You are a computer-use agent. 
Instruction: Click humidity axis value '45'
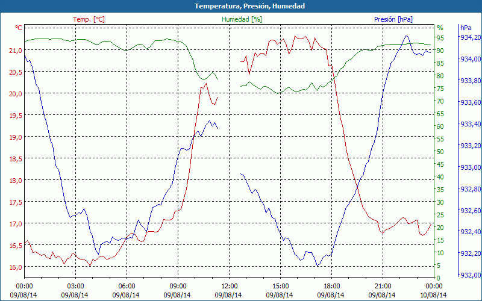point(440,164)
